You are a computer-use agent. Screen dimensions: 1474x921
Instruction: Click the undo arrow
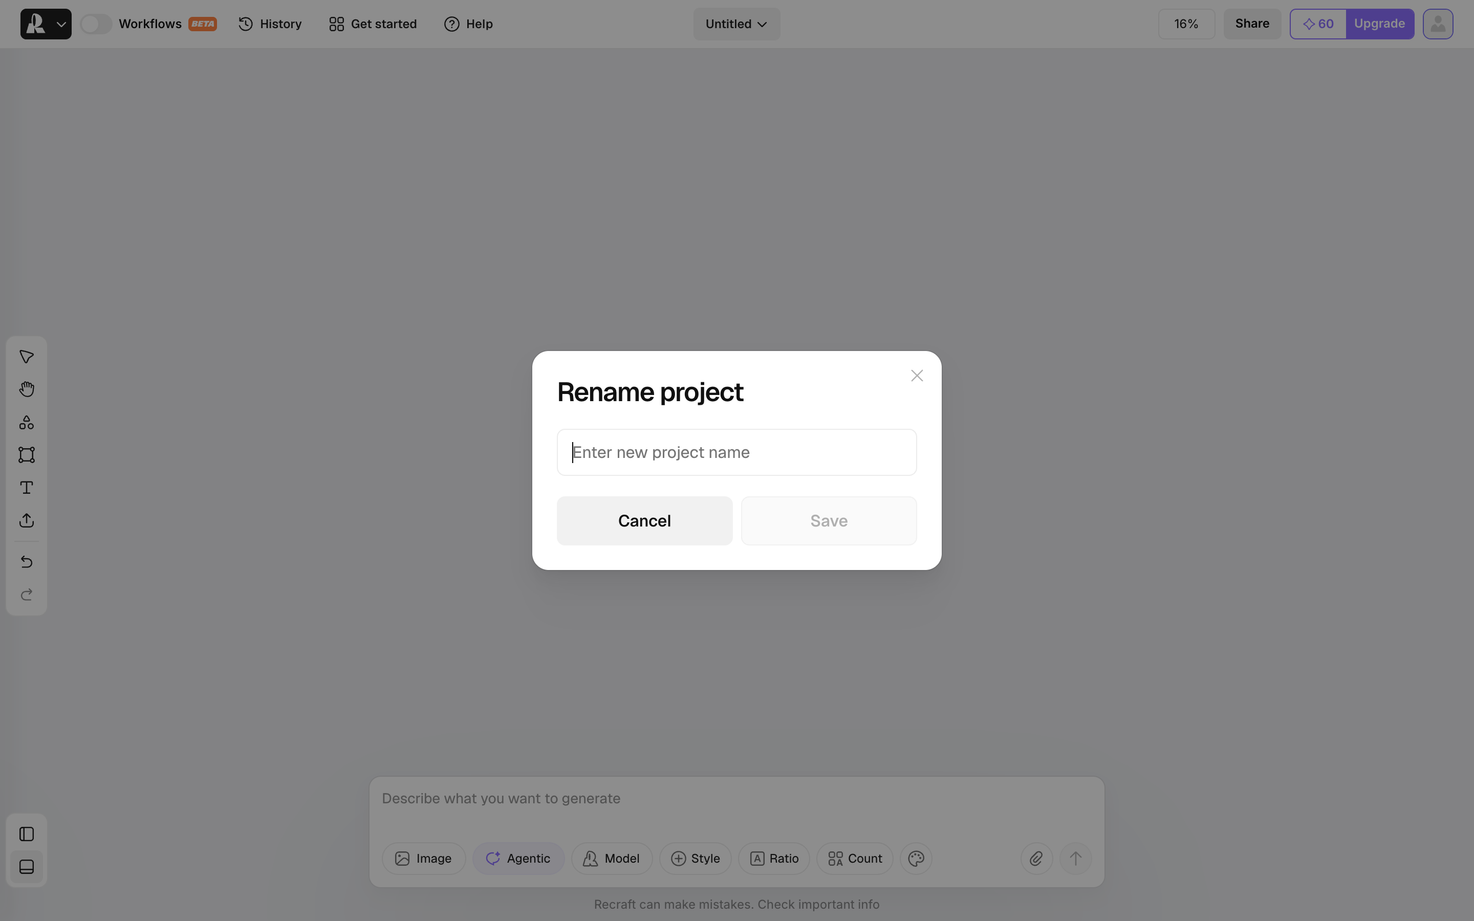click(x=26, y=562)
